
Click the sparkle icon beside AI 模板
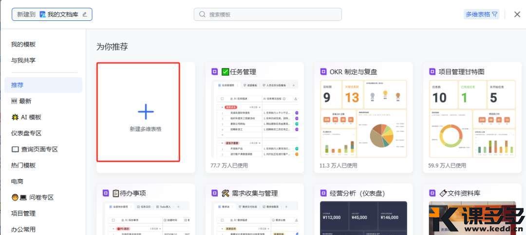15,117
